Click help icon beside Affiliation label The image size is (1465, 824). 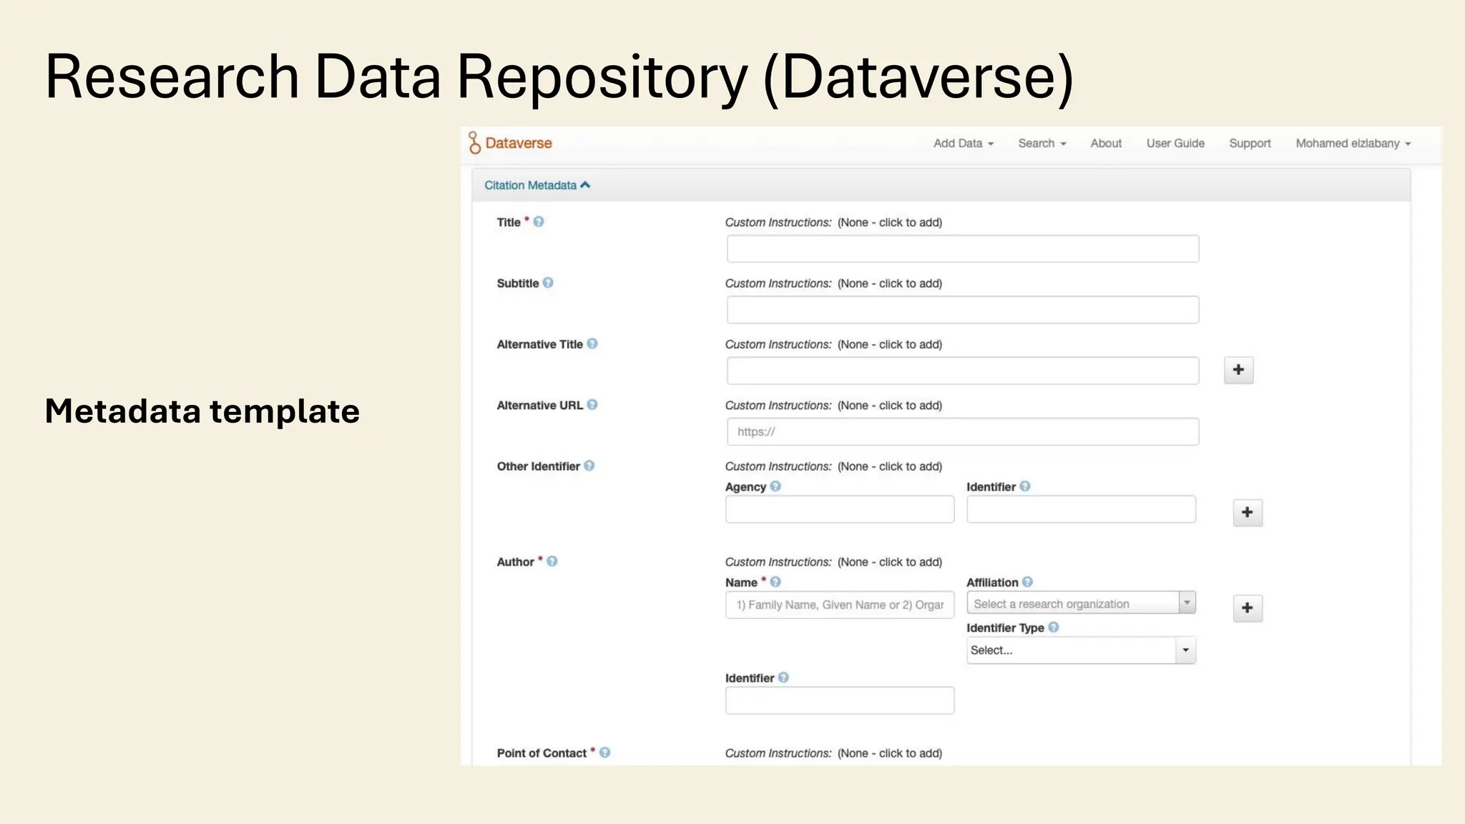[x=1028, y=582]
